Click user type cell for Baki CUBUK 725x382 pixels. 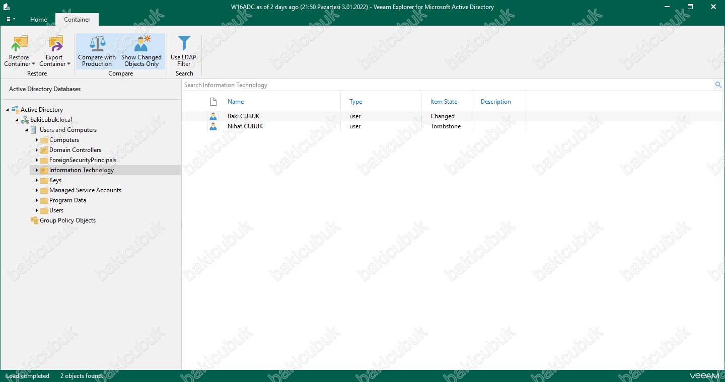coord(355,116)
